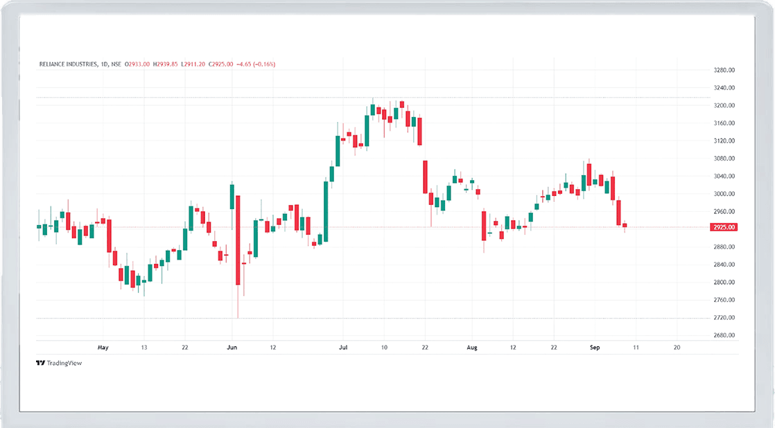
Task: Select the red 2925.00 current price tag
Action: click(723, 227)
